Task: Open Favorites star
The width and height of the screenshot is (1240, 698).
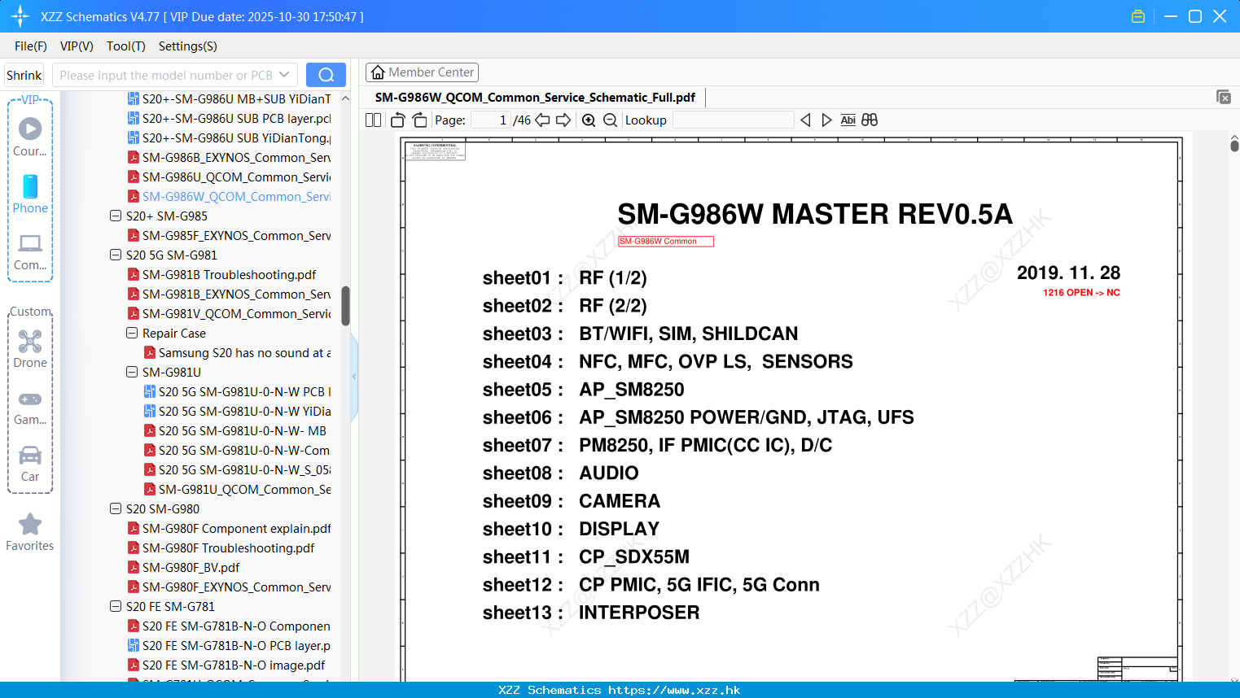Action: click(30, 533)
